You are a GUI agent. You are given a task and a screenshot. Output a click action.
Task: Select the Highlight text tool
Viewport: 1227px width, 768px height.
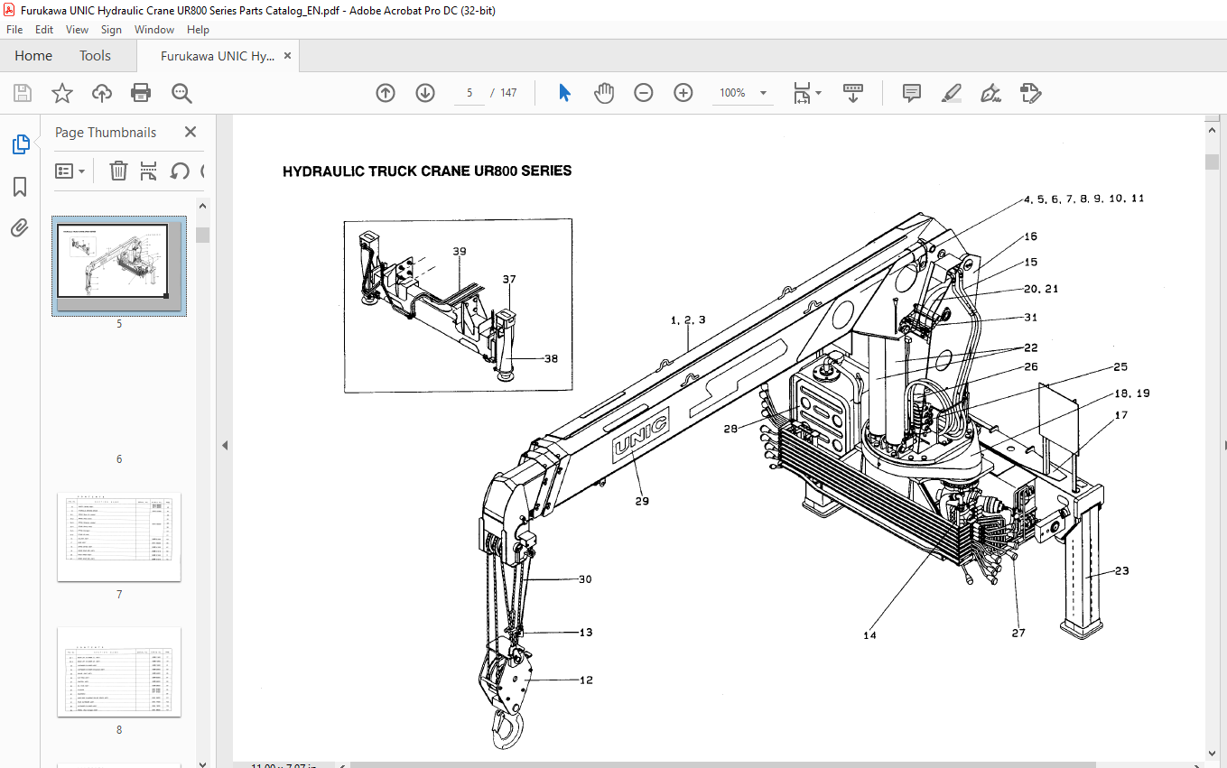(x=951, y=93)
